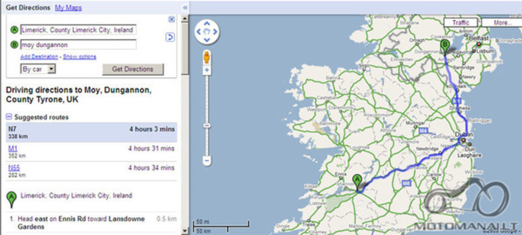Screen dimensions: 522x235
Task: Click the Belfast city marker on map
Action: tap(479, 44)
